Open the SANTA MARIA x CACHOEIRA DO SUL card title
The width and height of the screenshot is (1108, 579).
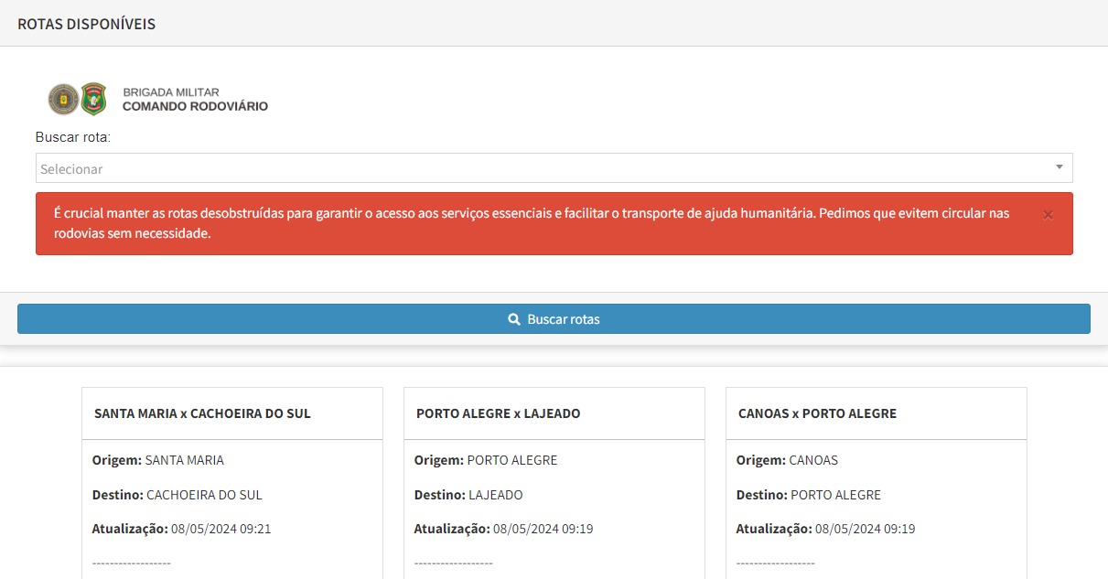pos(202,413)
